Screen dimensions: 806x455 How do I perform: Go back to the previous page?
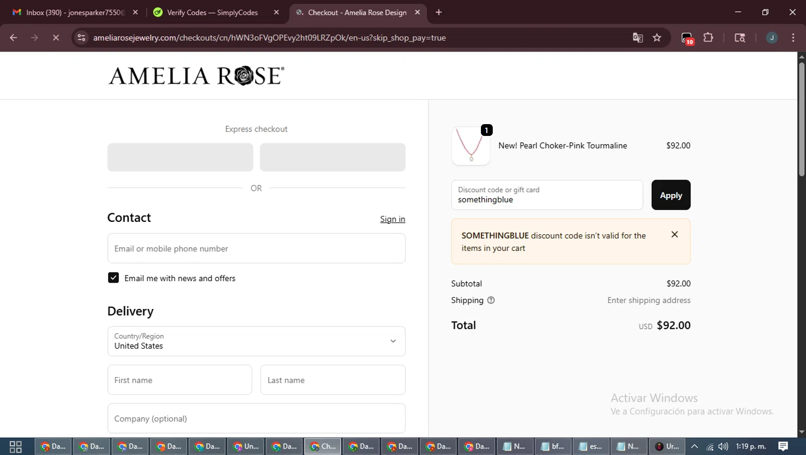13,38
